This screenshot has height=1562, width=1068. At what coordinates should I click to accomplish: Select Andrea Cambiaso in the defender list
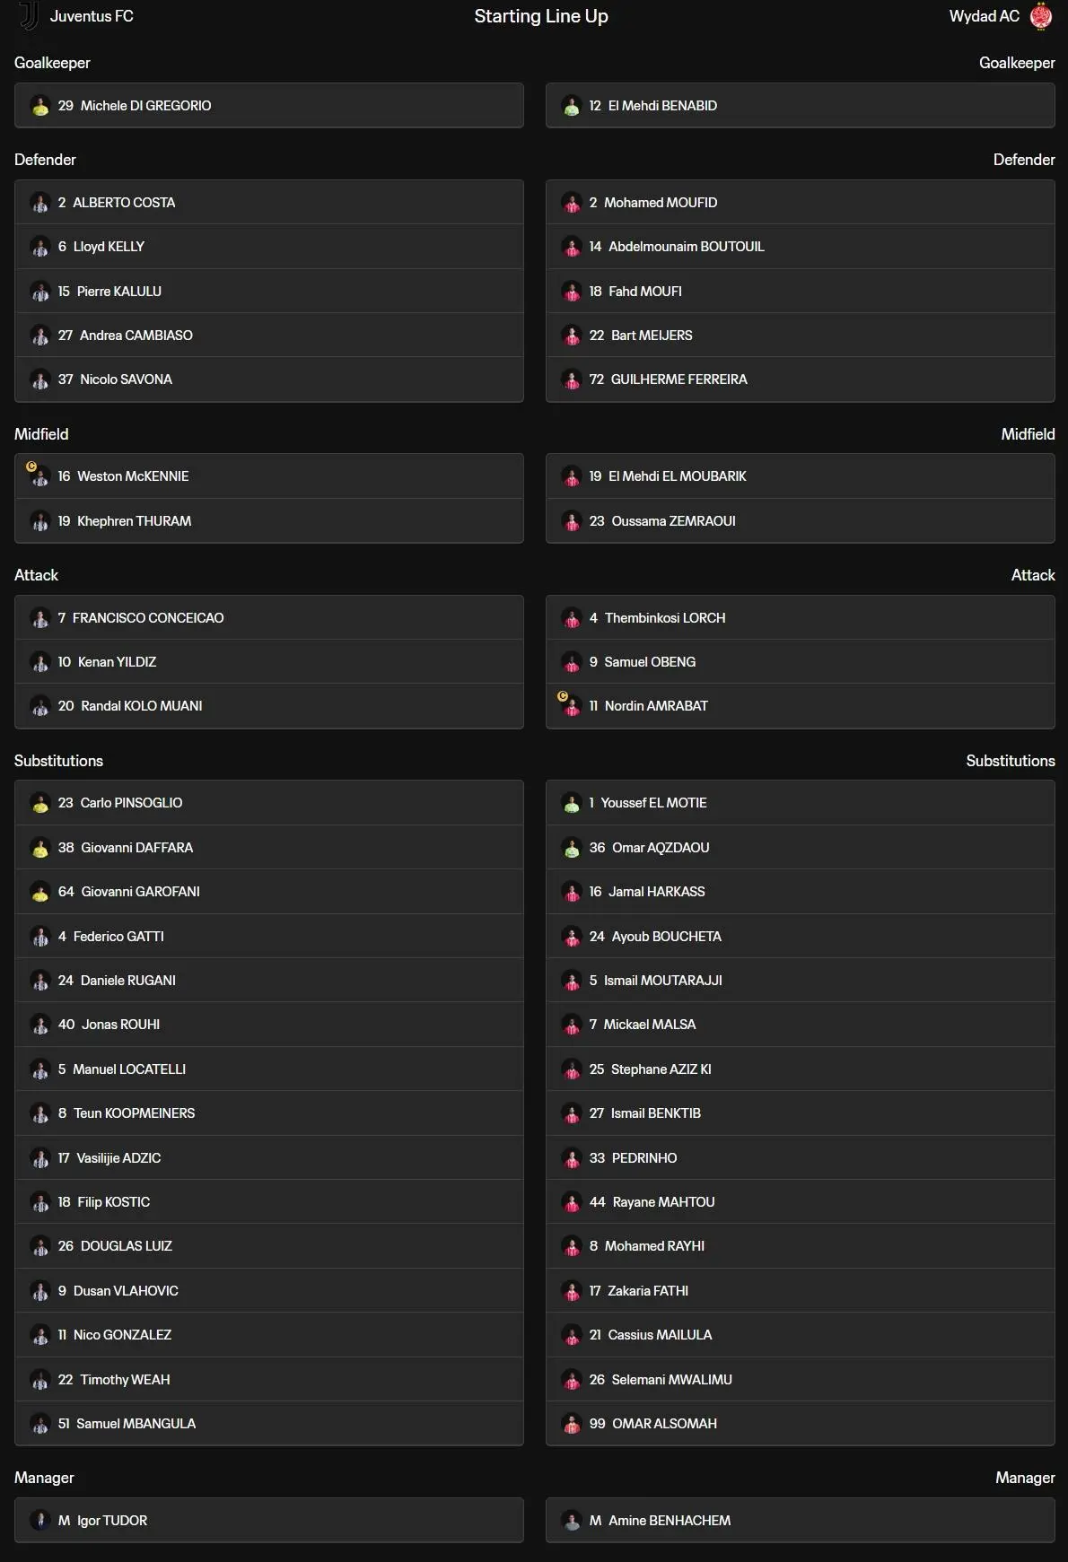click(269, 336)
